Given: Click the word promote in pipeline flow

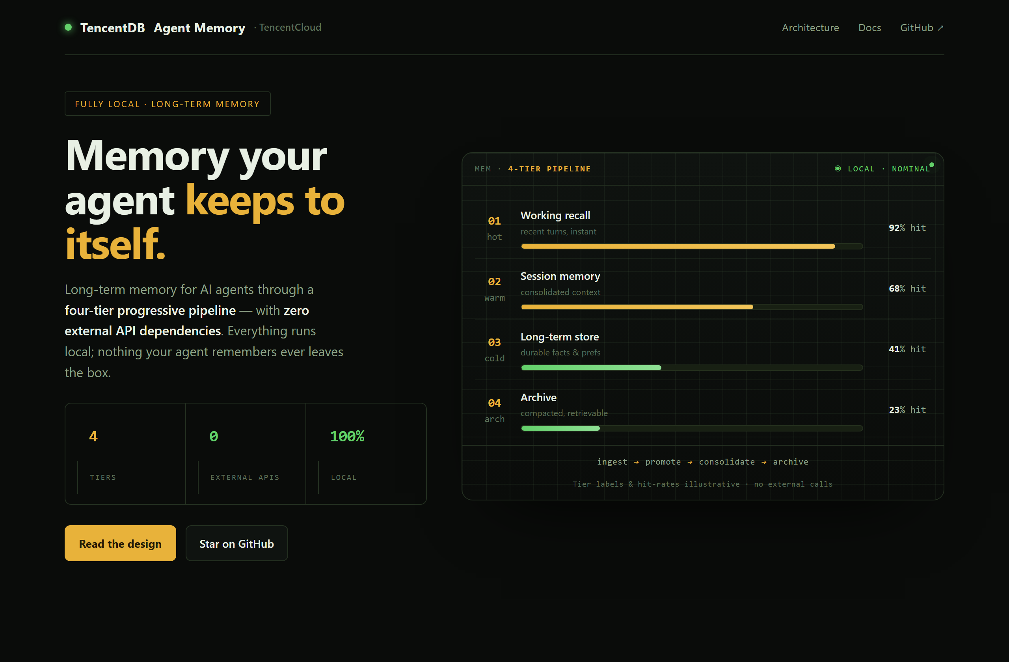Looking at the screenshot, I should point(663,461).
